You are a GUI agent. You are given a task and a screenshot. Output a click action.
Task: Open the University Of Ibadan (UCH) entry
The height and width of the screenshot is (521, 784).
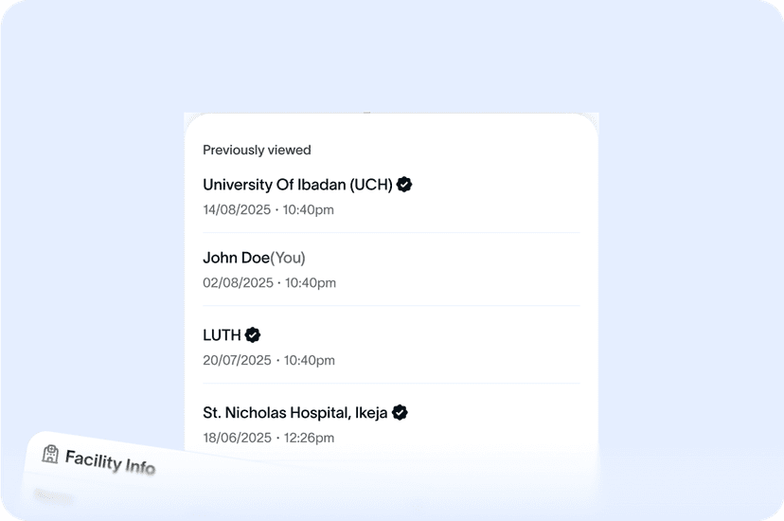[297, 185]
